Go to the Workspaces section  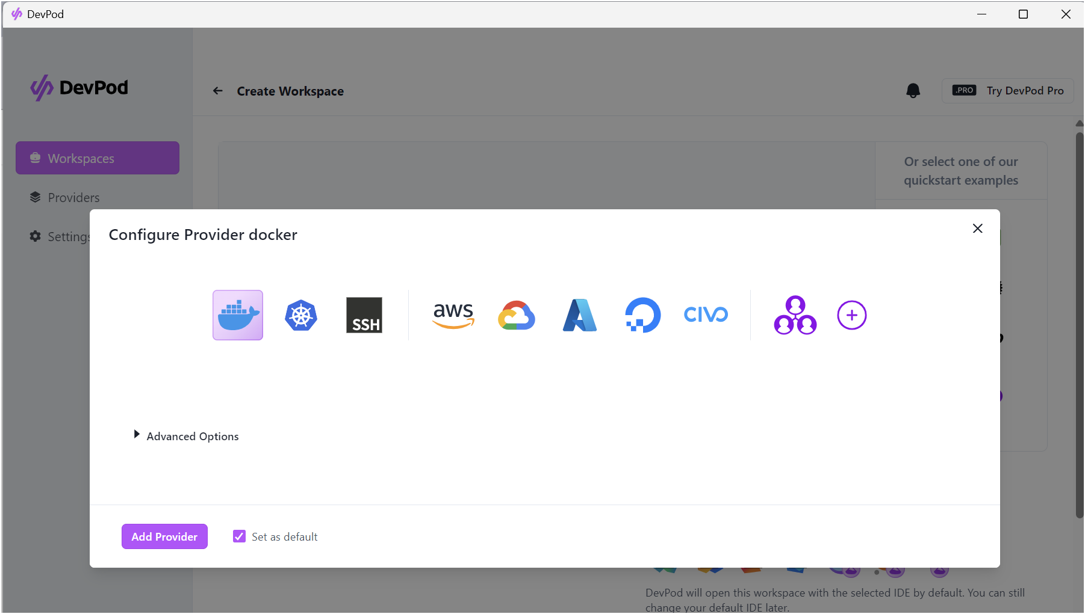(x=81, y=158)
